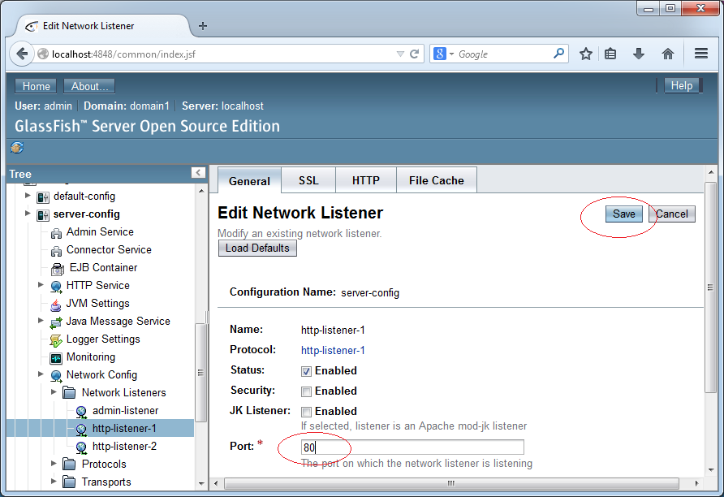The image size is (724, 497).
Task: Click the admin-listener node icon
Action: point(81,411)
